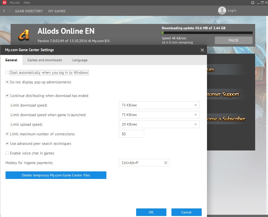268x217 pixels.
Task: Click the 'Limit download speed:' label
Action: [29, 105]
